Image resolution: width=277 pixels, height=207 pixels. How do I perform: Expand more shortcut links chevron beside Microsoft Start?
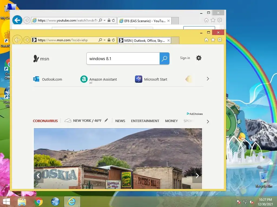(x=208, y=79)
